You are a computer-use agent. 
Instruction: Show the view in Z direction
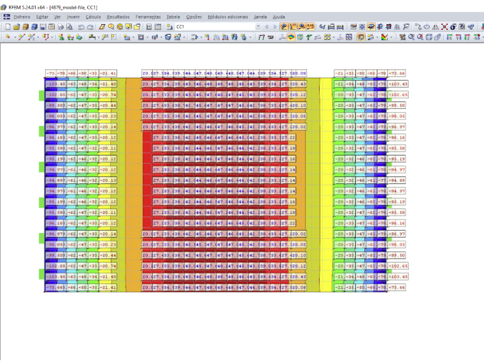(x=467, y=37)
